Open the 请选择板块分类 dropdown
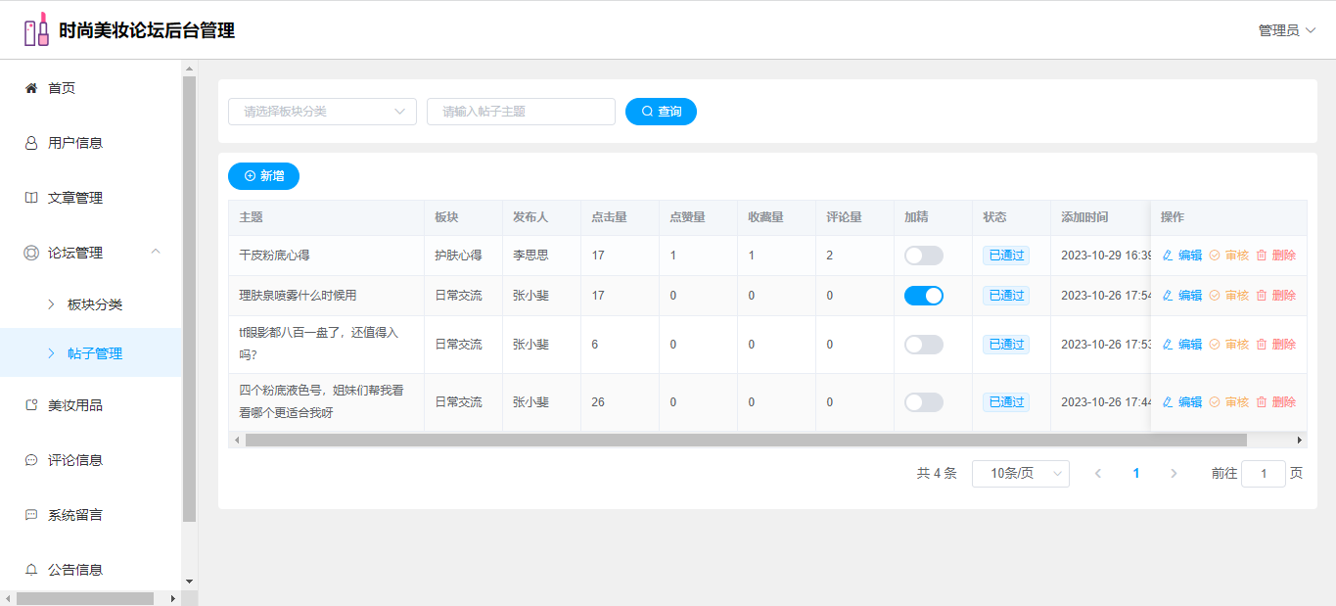1336x606 pixels. (322, 112)
